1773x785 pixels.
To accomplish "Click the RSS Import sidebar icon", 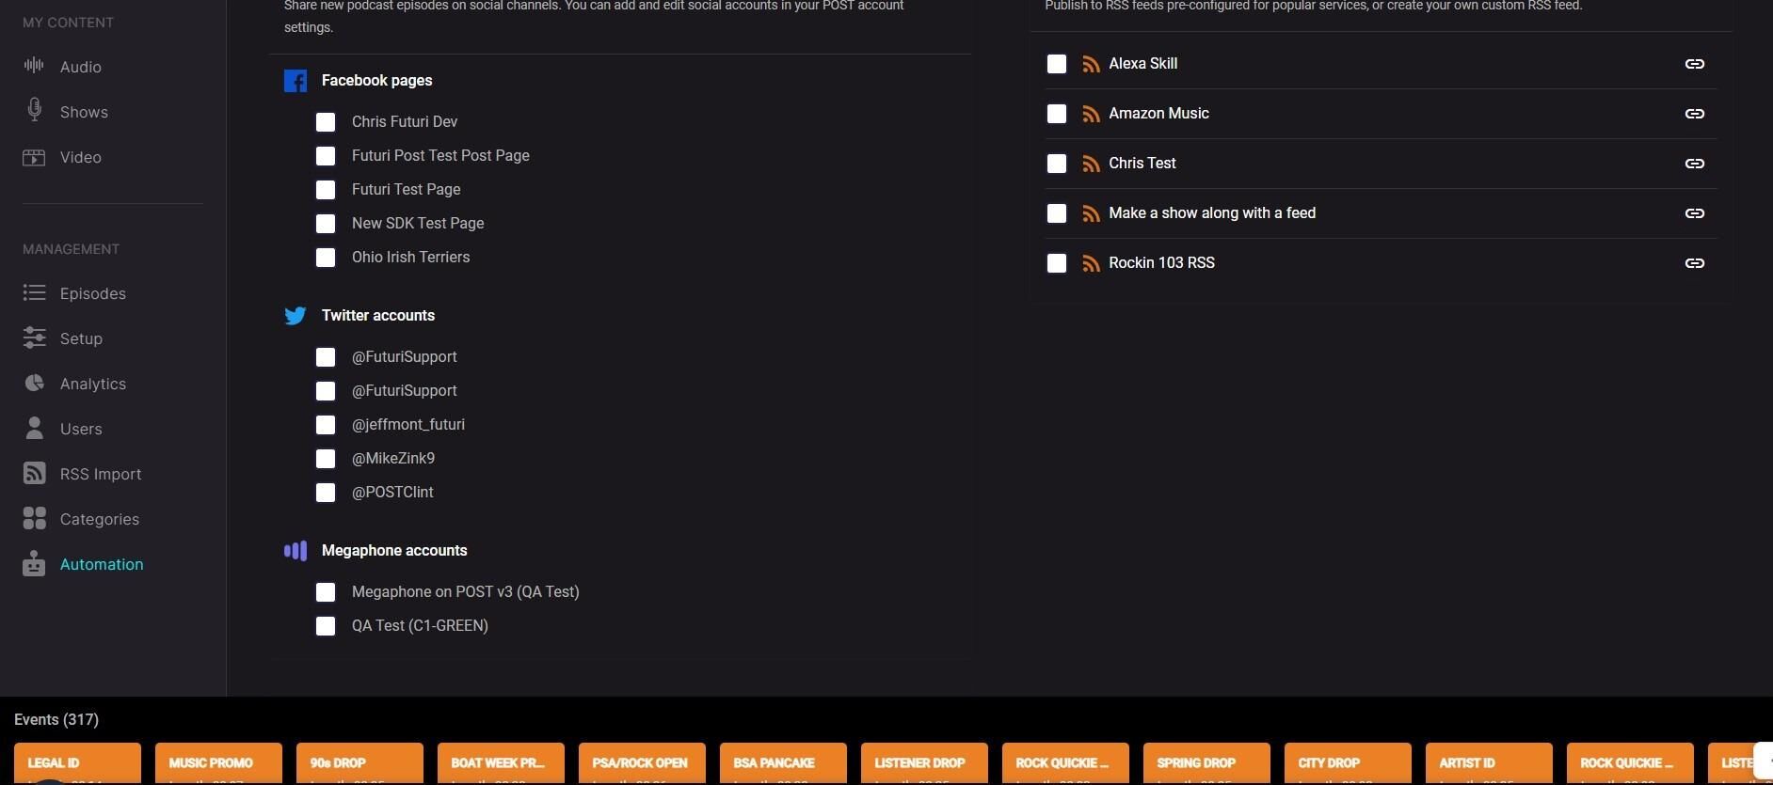I will tap(34, 474).
